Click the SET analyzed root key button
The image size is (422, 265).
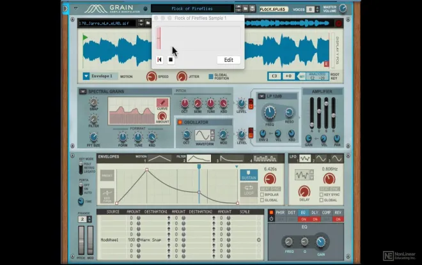pyautogui.click(x=302, y=77)
